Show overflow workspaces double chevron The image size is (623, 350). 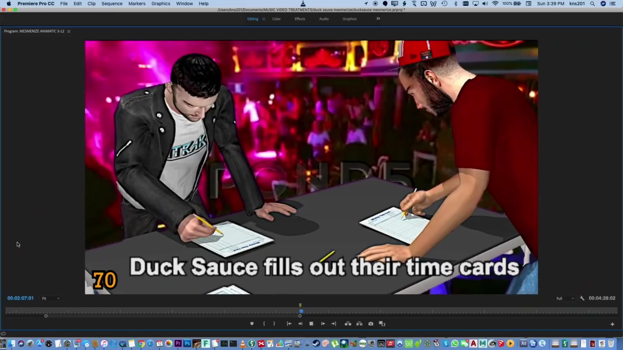(x=378, y=18)
